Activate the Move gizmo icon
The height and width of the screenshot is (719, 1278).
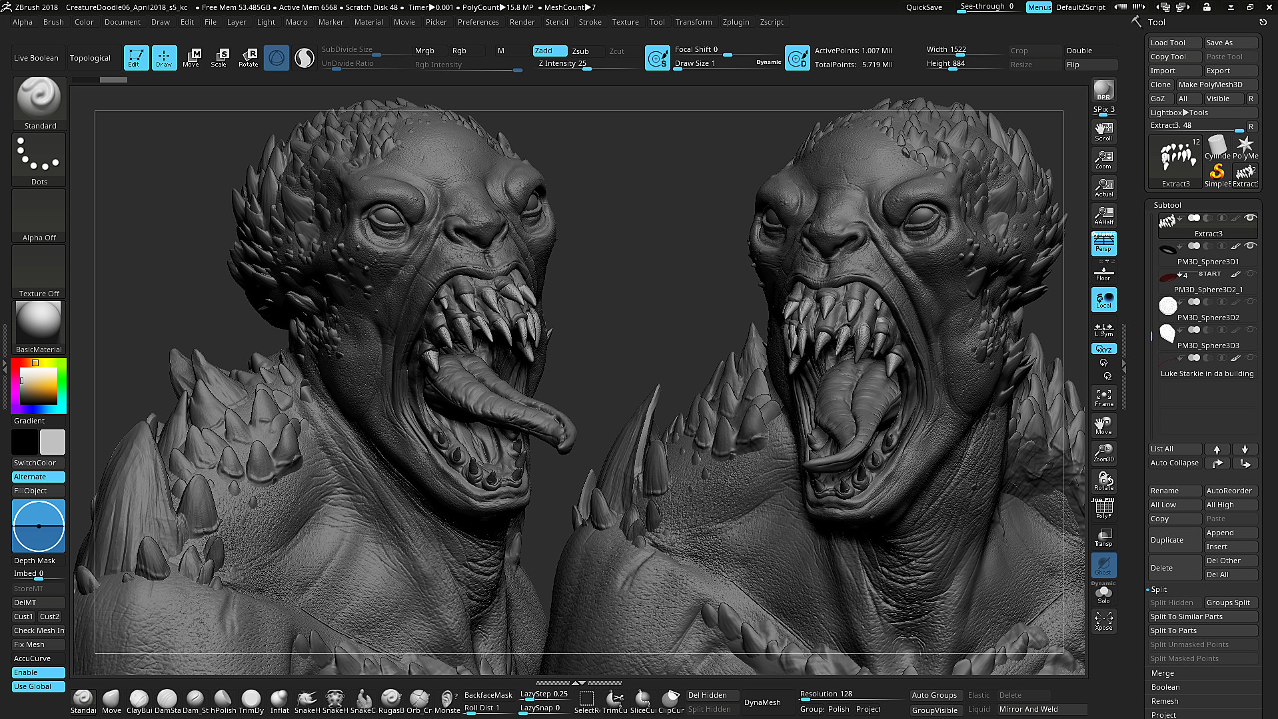tap(191, 58)
